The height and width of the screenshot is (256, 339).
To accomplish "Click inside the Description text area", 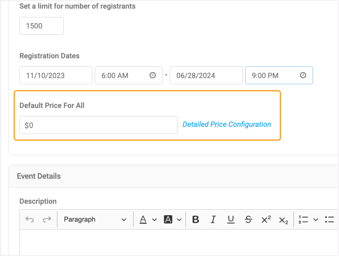I will point(179,242).
